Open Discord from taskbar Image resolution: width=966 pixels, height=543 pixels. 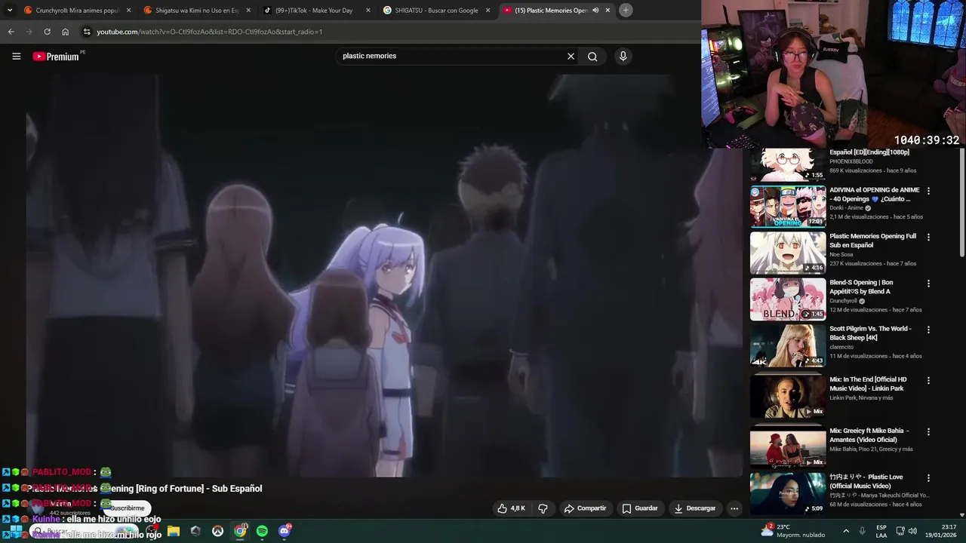coord(285,531)
